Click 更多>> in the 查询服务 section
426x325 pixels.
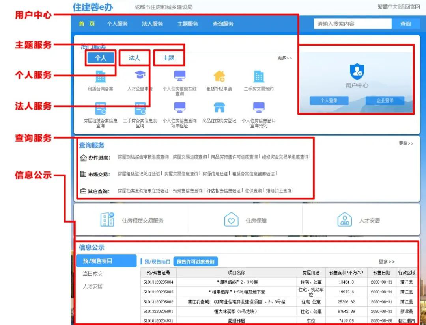coord(406,143)
